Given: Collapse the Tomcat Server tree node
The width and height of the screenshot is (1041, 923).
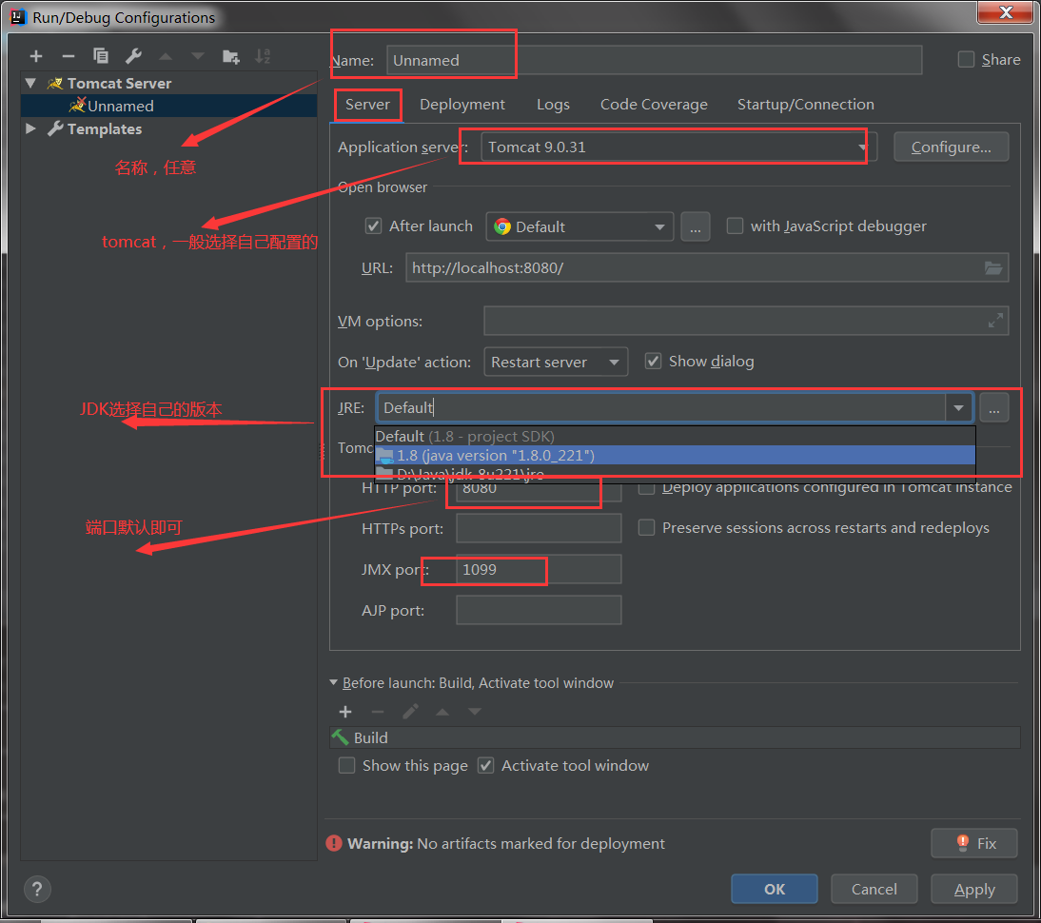Looking at the screenshot, I should point(30,83).
